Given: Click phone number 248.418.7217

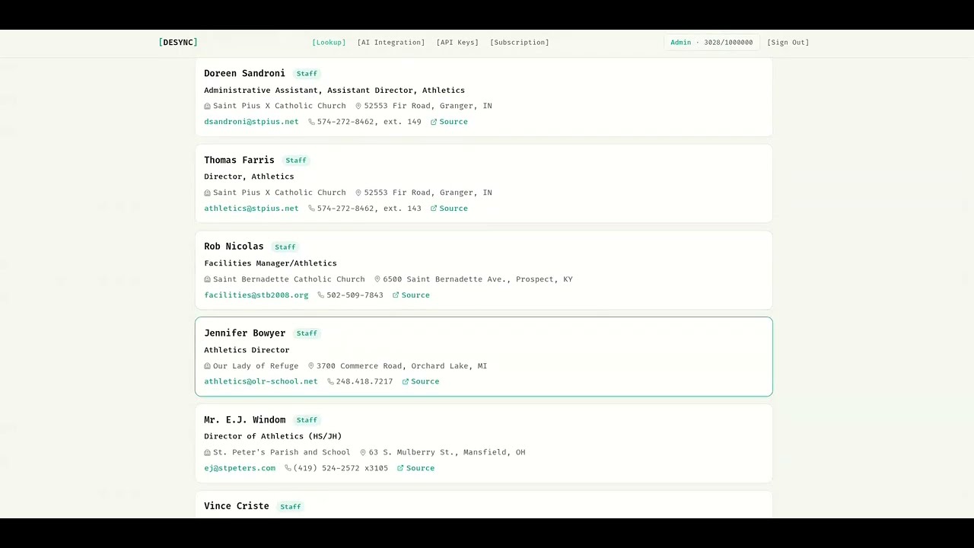Looking at the screenshot, I should (x=364, y=381).
